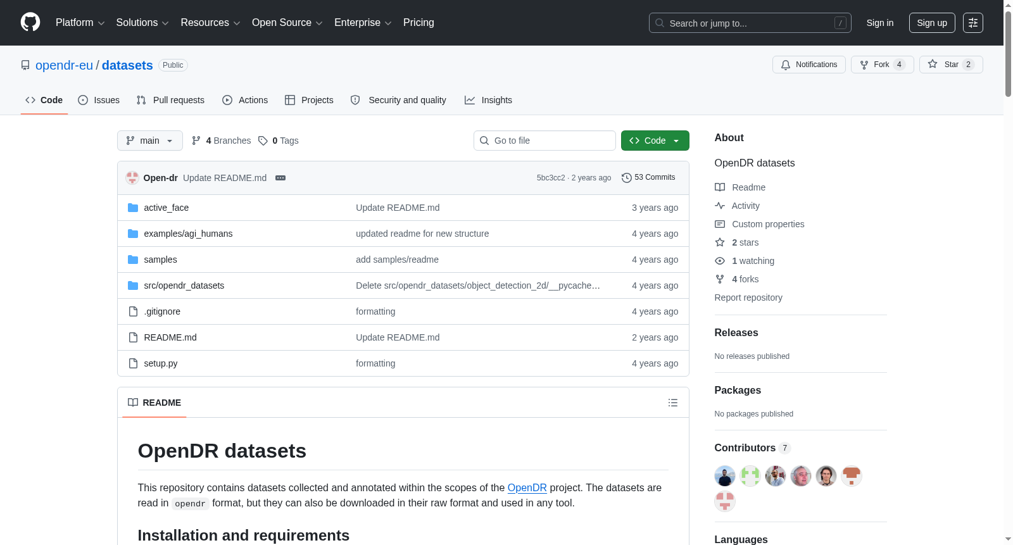This screenshot has height=545, width=1013.
Task: Click the Sign up button
Action: coord(932,23)
